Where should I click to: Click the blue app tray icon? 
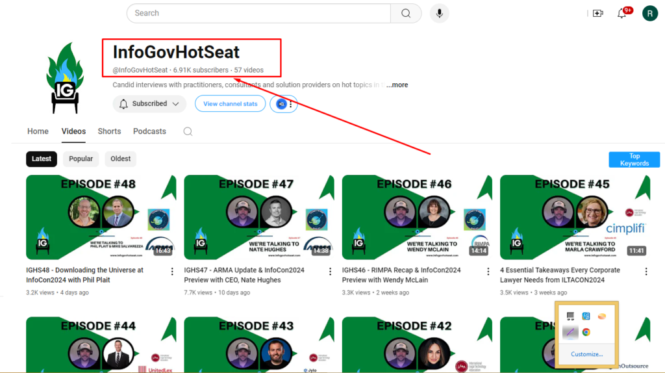pos(586,316)
